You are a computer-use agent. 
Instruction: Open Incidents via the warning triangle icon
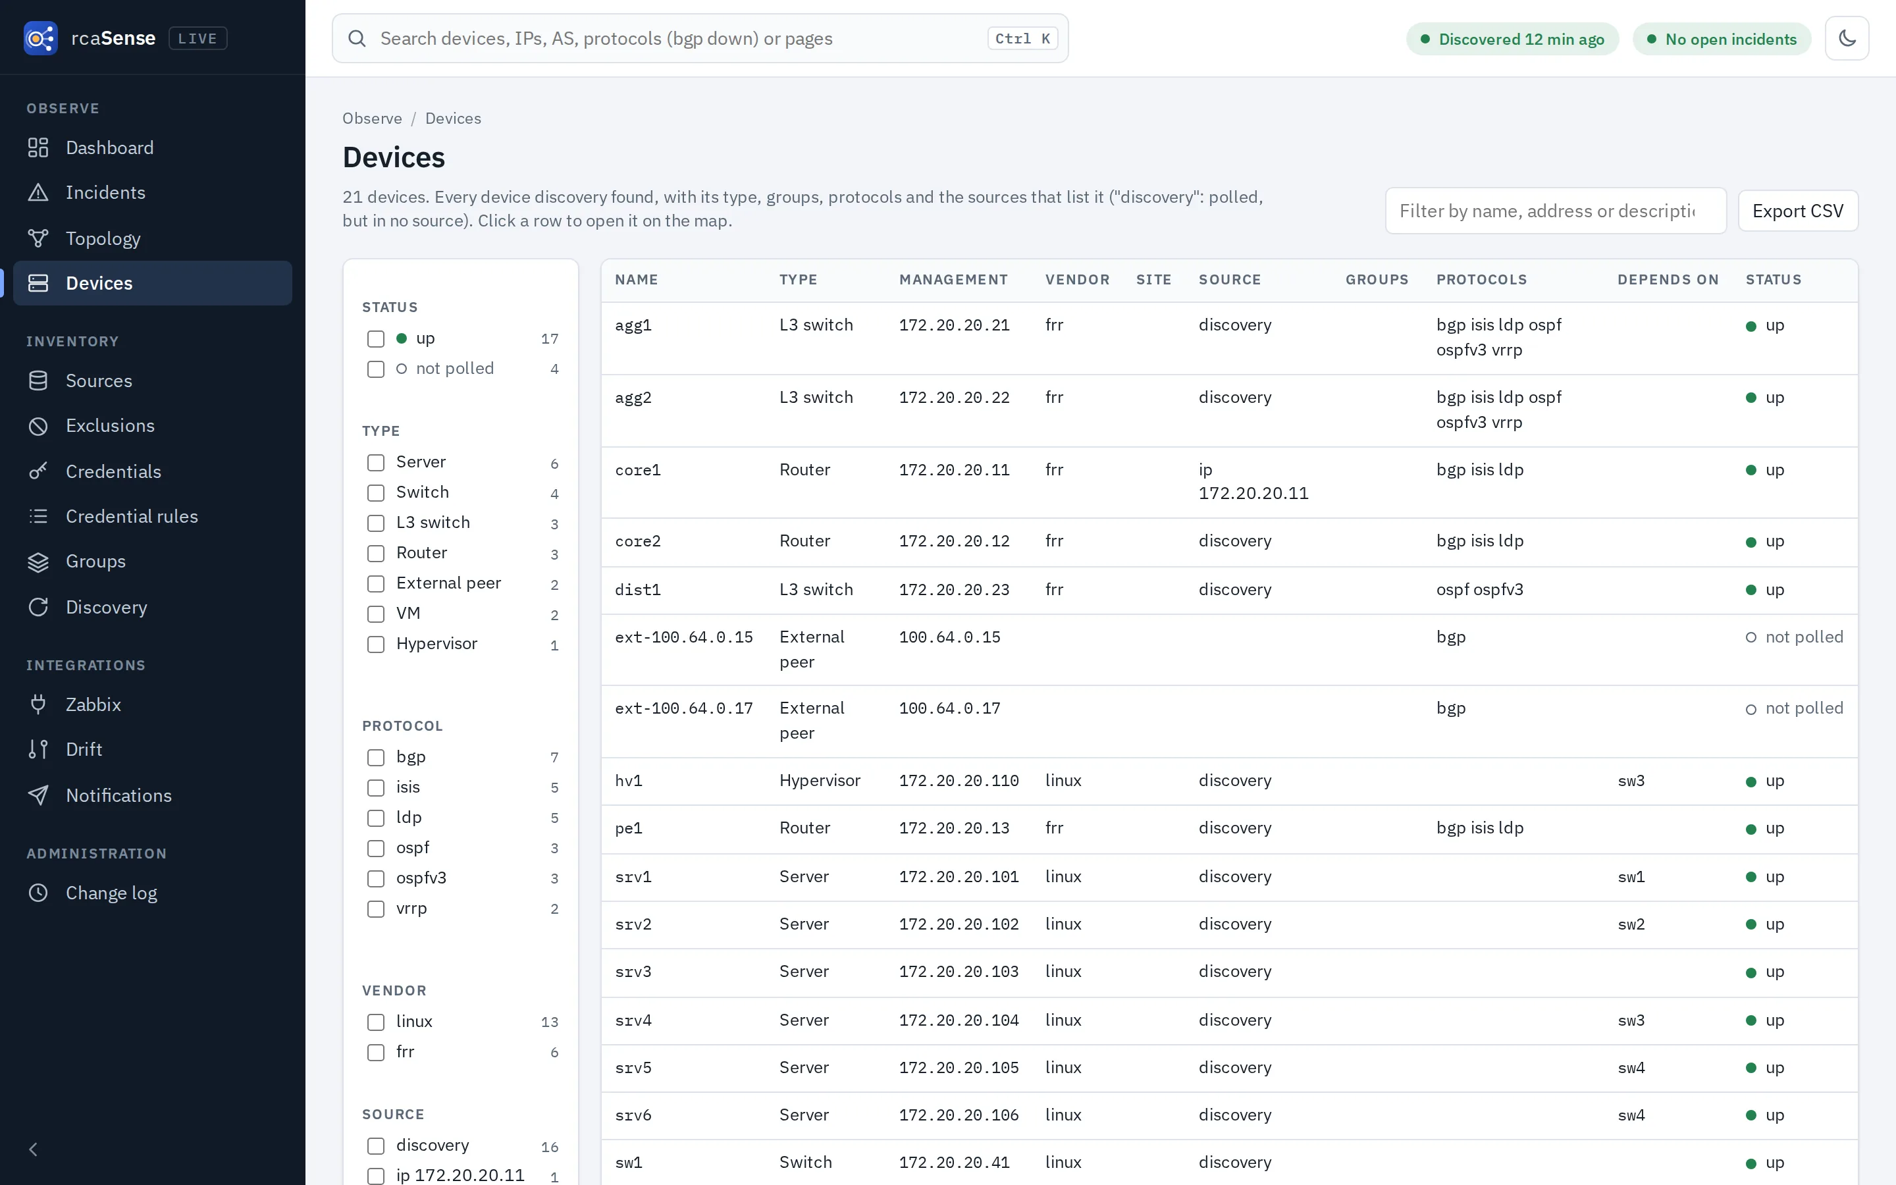[38, 192]
